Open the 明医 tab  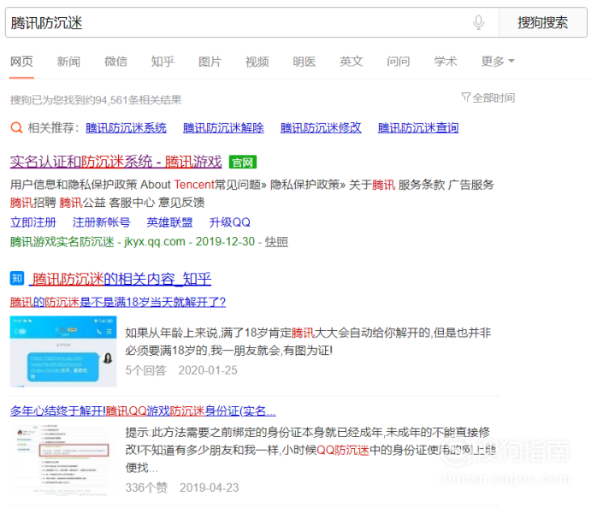[304, 62]
